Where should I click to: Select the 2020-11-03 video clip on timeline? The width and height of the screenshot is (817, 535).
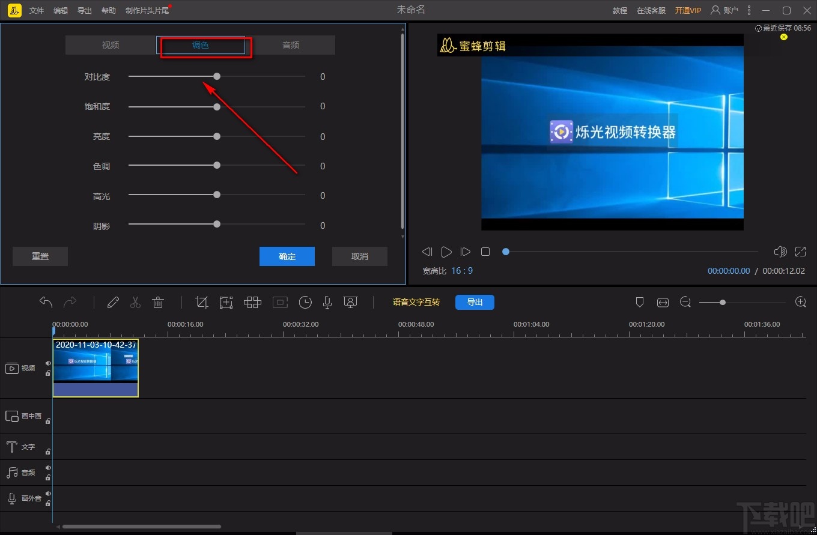click(96, 367)
